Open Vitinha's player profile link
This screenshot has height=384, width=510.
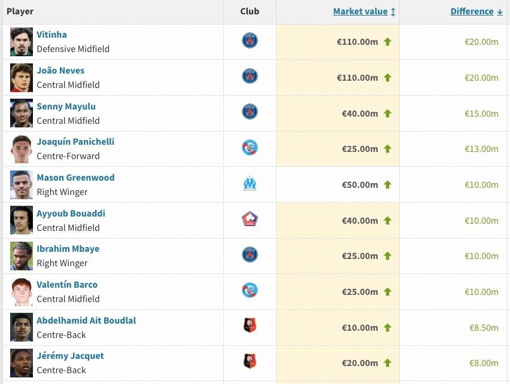[51, 35]
